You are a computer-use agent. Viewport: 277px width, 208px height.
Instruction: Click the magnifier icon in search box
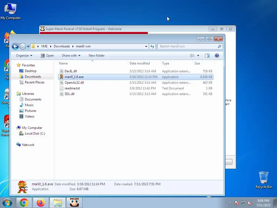coord(219,46)
